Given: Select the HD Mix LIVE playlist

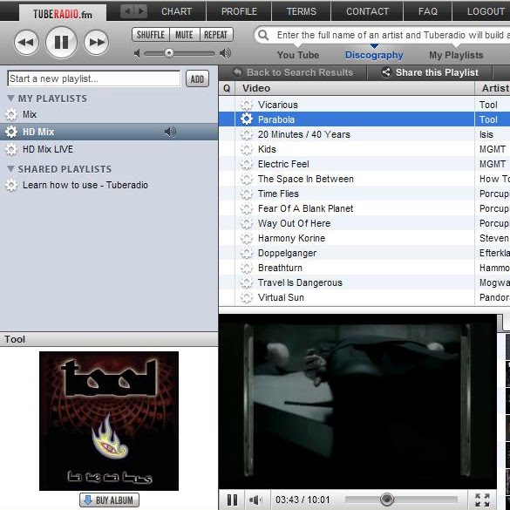Looking at the screenshot, I should tap(48, 149).
